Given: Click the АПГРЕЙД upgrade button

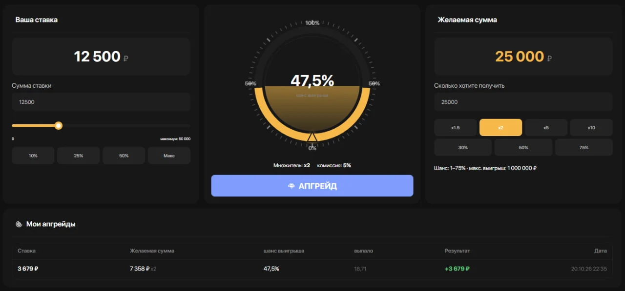Looking at the screenshot, I should pos(312,186).
